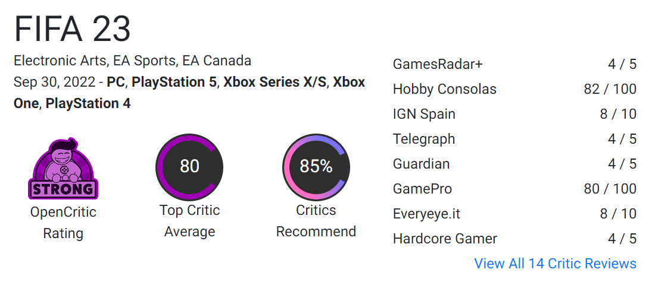Click the Hobby Consolas 82 / 100 score
Viewport: 649px width, 282px height.
click(610, 89)
